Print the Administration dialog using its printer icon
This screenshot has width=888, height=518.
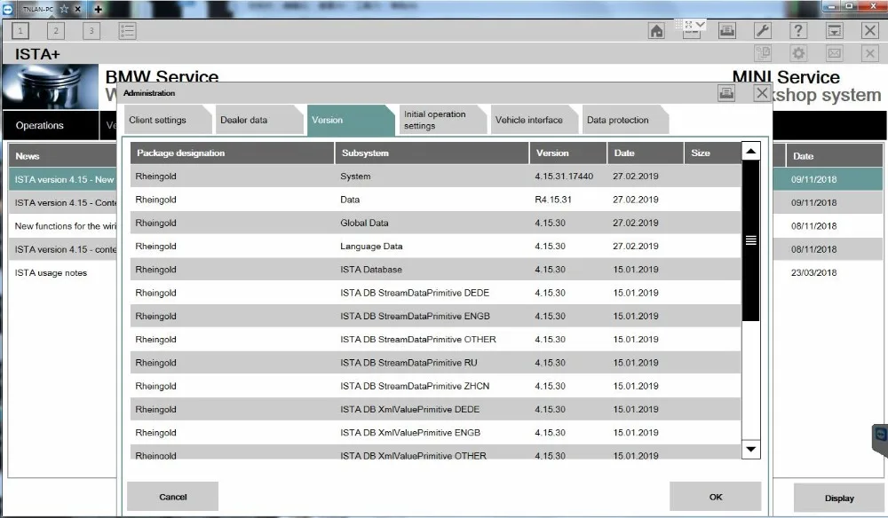pyautogui.click(x=726, y=93)
